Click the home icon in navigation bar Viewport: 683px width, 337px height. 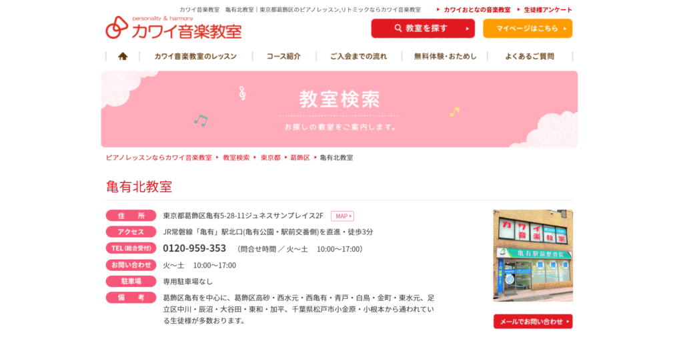point(123,56)
